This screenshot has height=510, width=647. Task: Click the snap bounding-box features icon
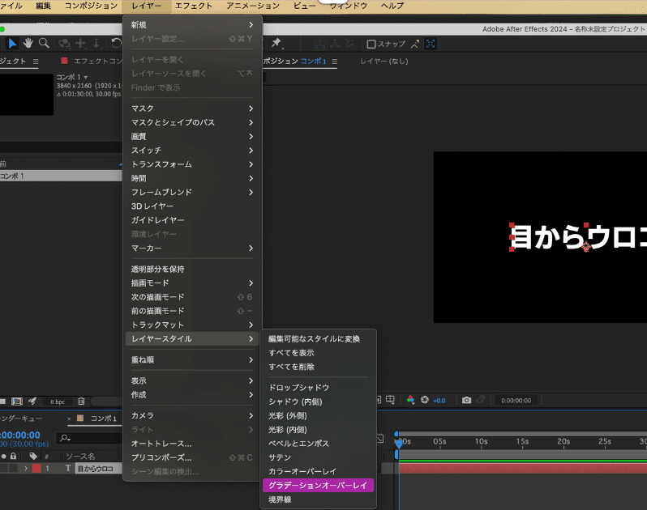[431, 44]
